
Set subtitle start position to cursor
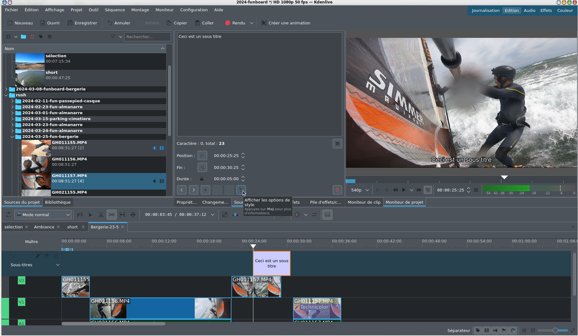point(202,155)
